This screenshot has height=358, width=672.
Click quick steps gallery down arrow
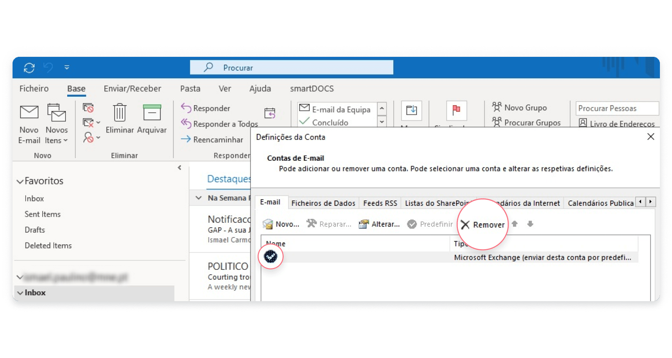point(382,121)
